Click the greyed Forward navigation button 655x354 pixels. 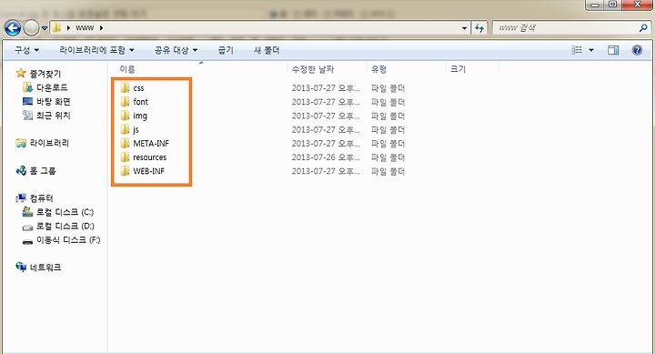tap(31, 28)
